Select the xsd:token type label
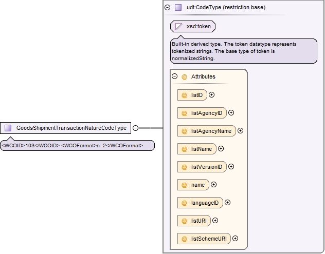 (x=198, y=27)
